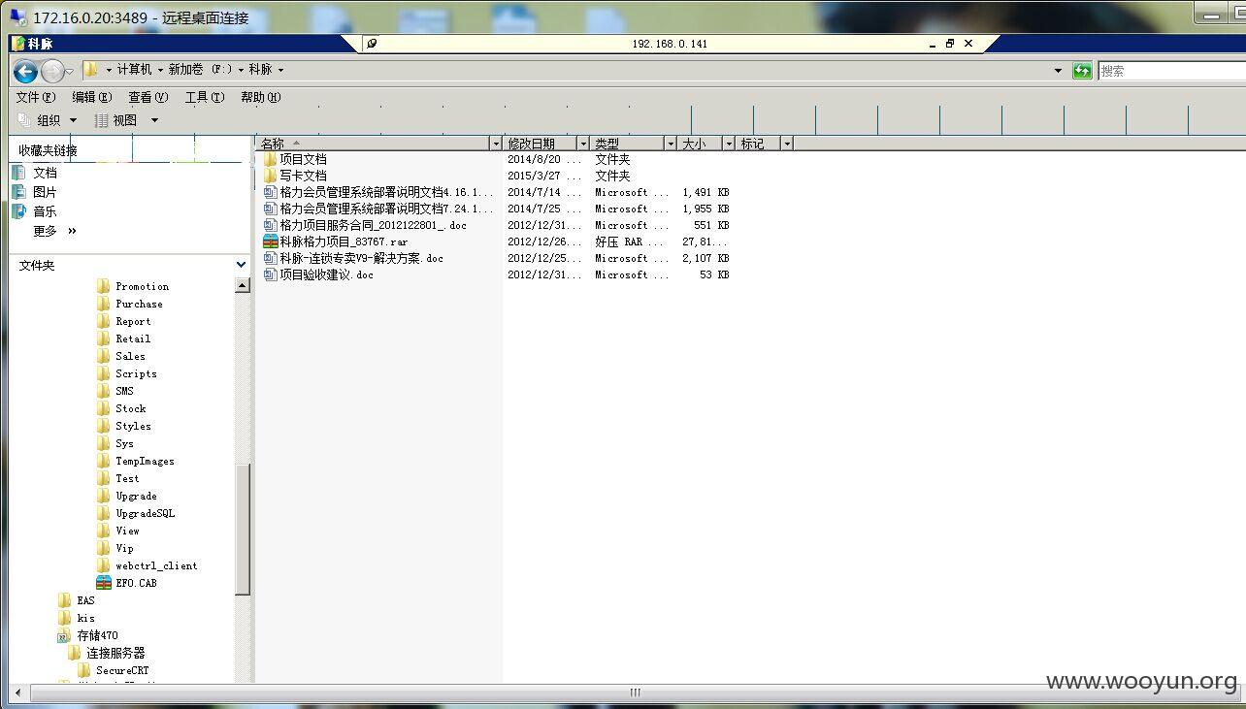Viewport: 1246px width, 709px height.
Task: Select the 项目文档 folder icon
Action: [271, 159]
